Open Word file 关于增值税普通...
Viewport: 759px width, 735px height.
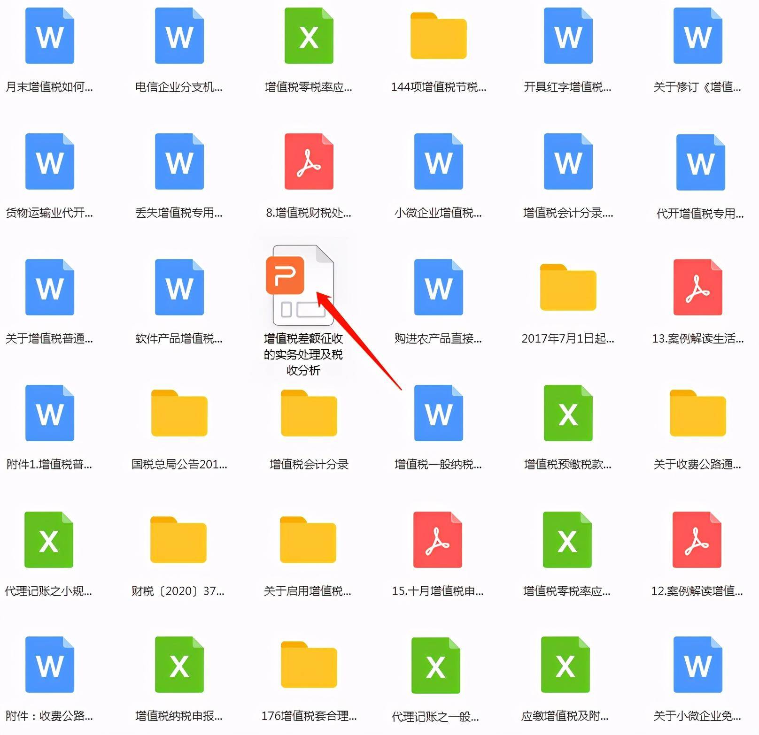[x=50, y=287]
